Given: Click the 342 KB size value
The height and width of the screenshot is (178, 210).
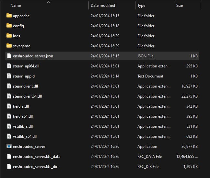Looking at the screenshot, I should [x=192, y=106].
